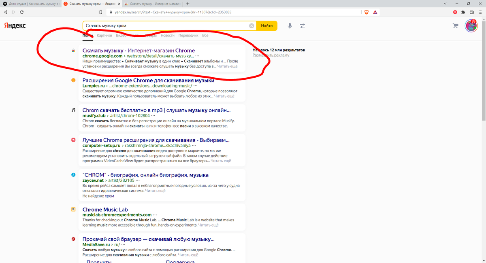The height and width of the screenshot is (263, 486).
Task: Click the musify.club green URL
Action: click(94, 115)
